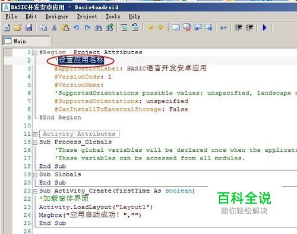Viewport: 297px width, 234px height.
Task: Click line number 10 in gutter
Action: tap(27, 126)
